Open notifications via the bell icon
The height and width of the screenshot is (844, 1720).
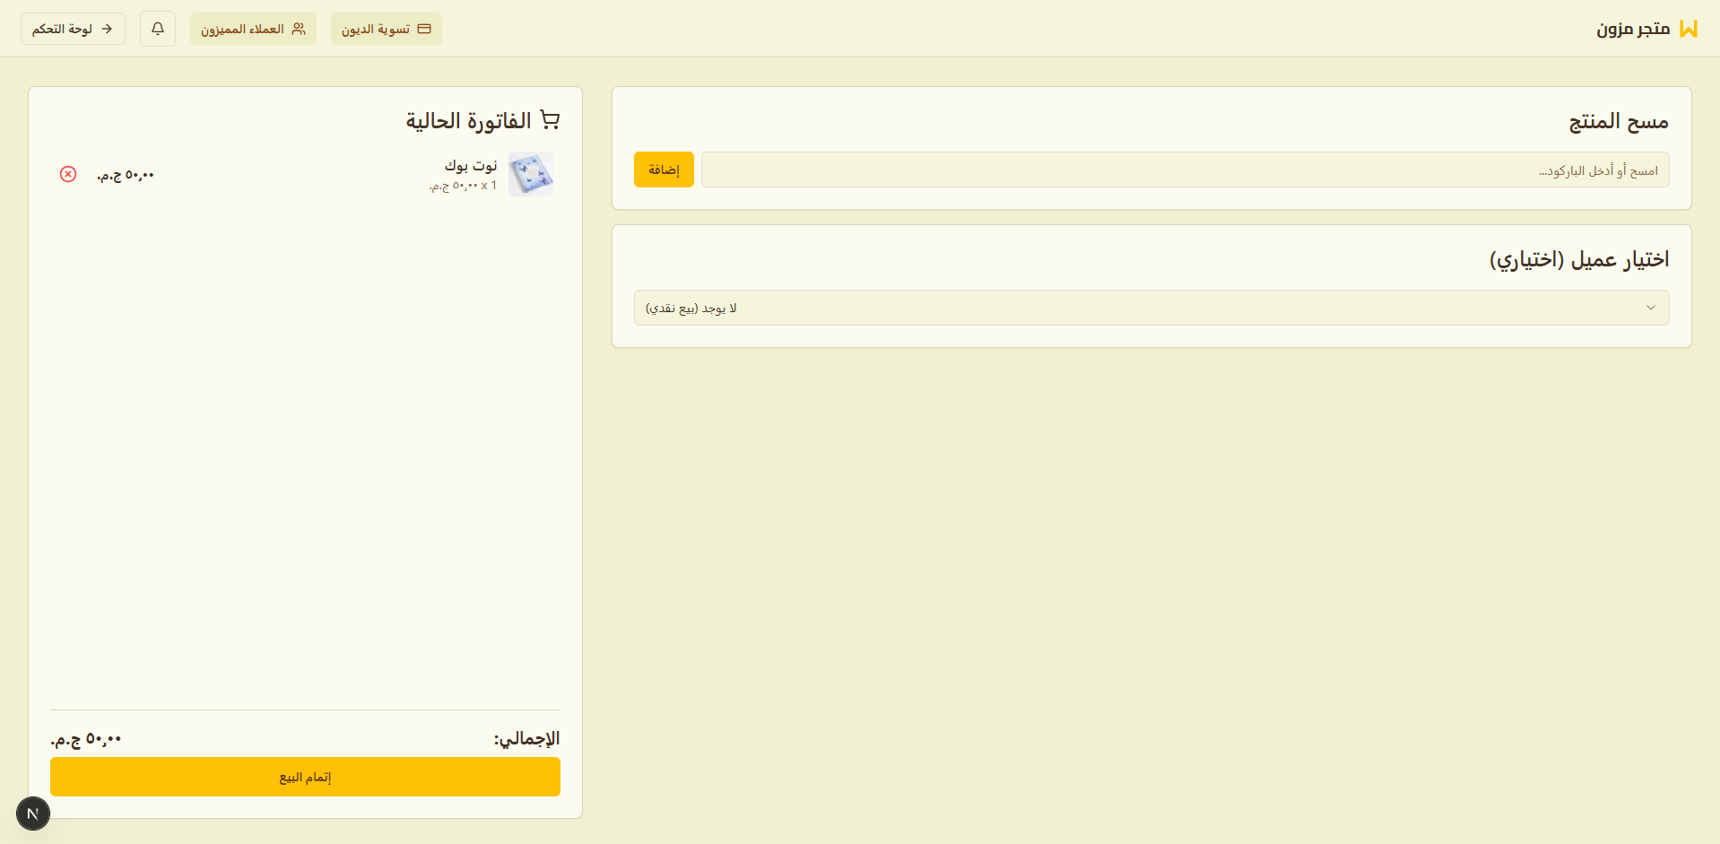[158, 29]
